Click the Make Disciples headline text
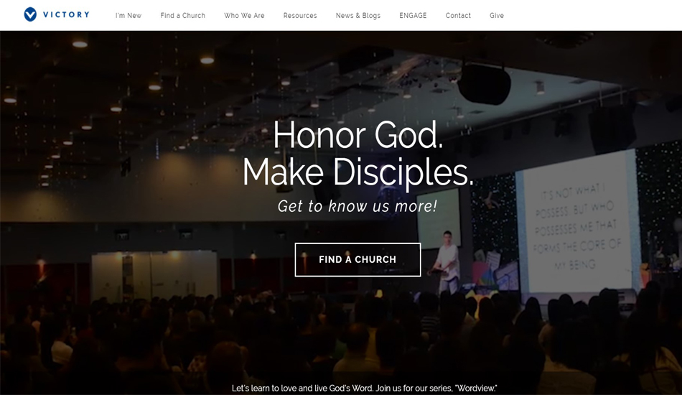This screenshot has height=395, width=682. tap(358, 172)
